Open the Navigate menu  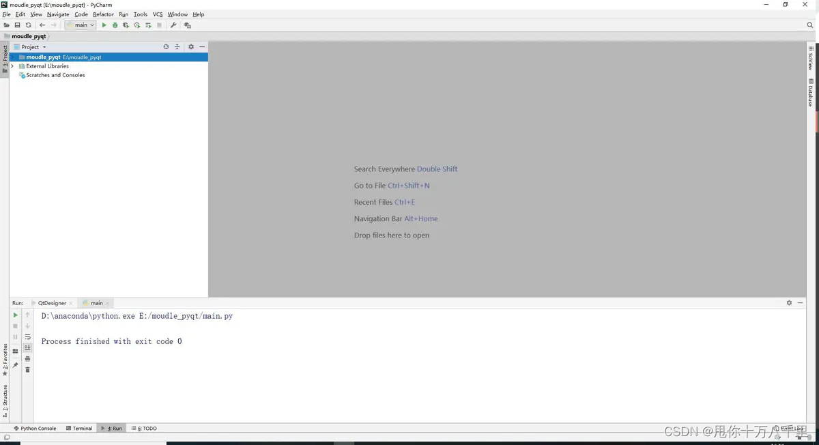tap(58, 14)
